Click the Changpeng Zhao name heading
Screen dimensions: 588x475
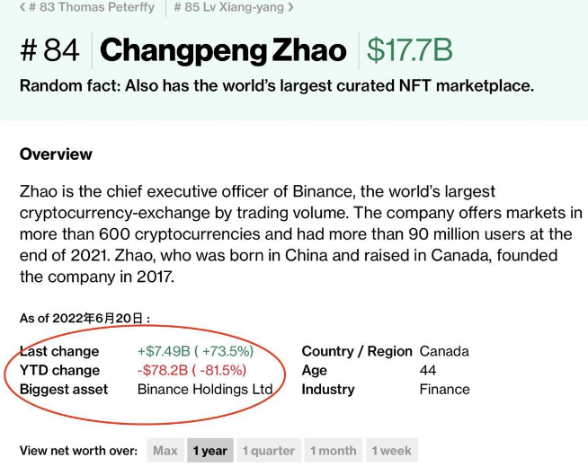pyautogui.click(x=223, y=50)
